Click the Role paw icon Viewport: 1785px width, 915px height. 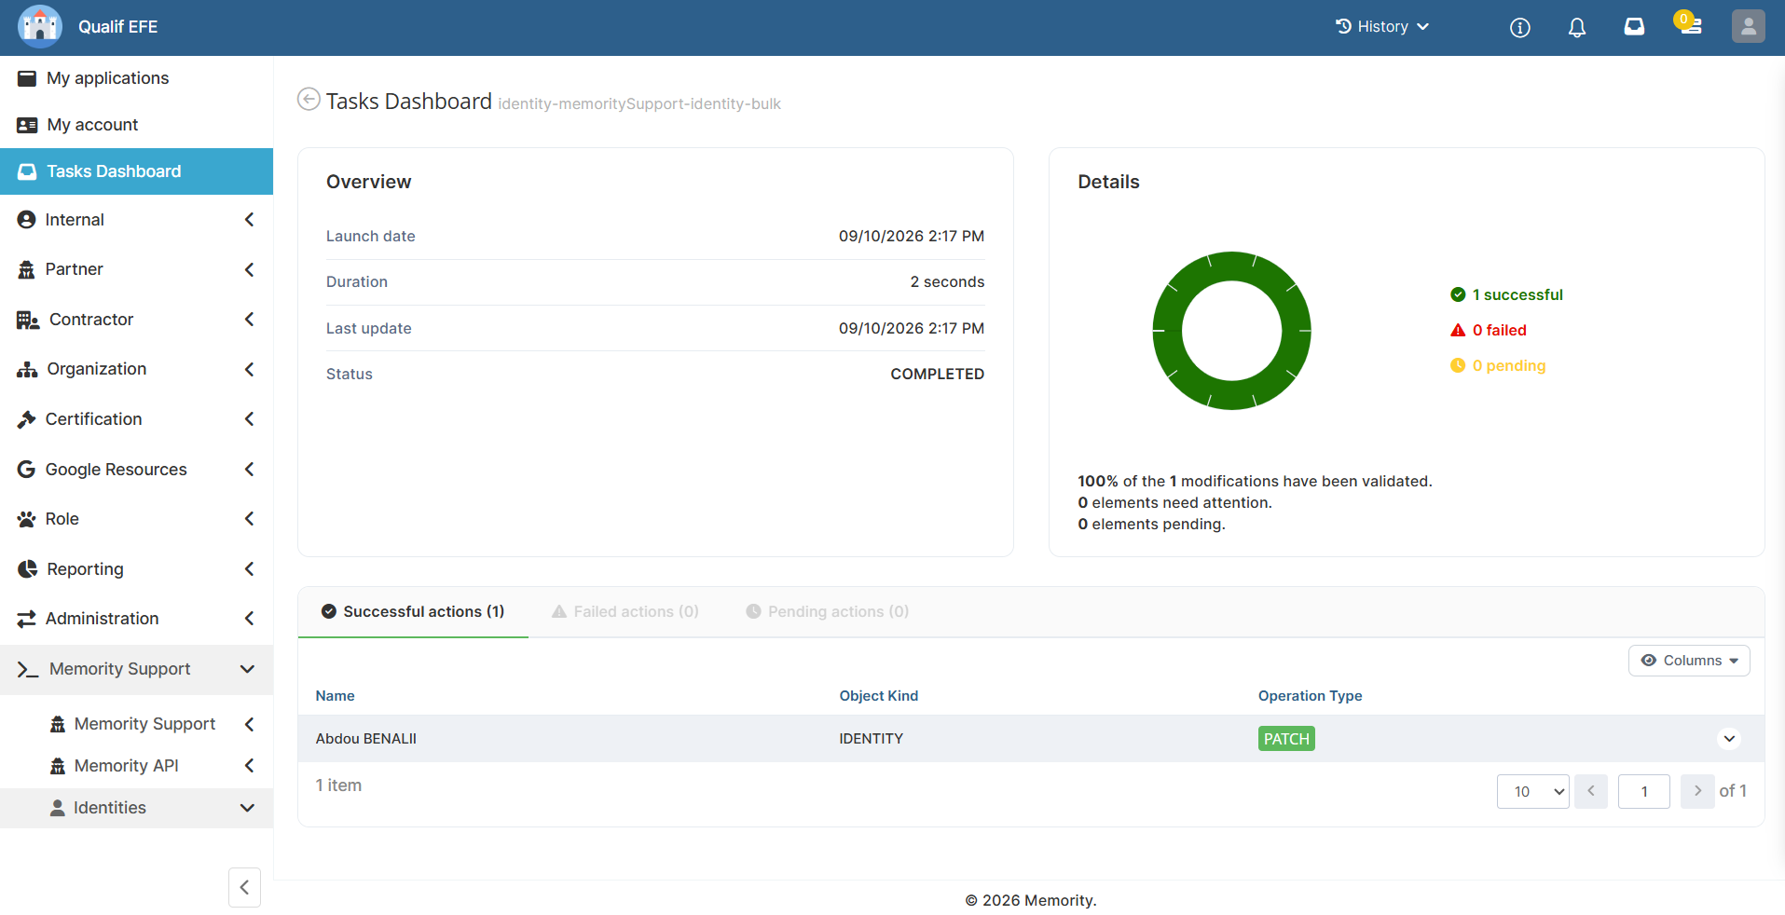point(26,519)
